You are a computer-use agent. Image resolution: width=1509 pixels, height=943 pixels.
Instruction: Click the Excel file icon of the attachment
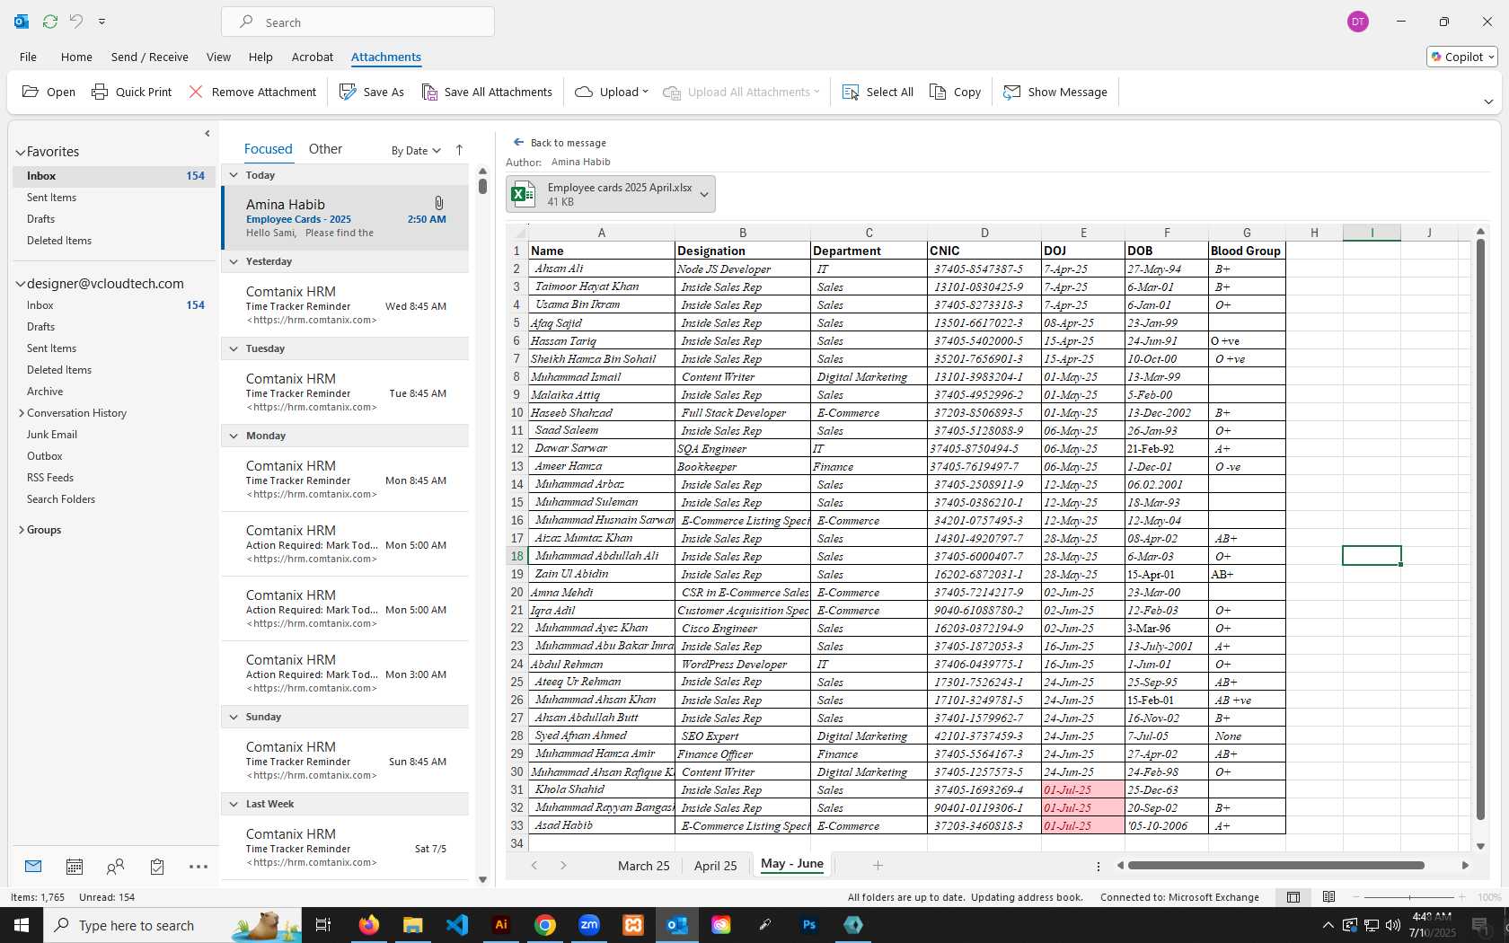click(524, 194)
